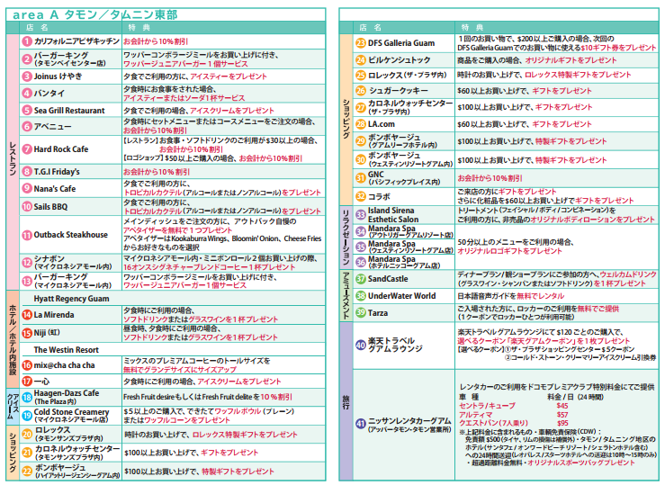Click green number 38 badge for UnderWater World
This screenshot has height=485, width=665.
361,296
